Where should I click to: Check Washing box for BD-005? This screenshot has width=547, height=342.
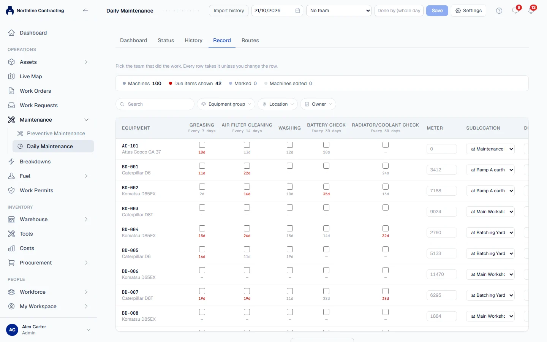point(290,249)
